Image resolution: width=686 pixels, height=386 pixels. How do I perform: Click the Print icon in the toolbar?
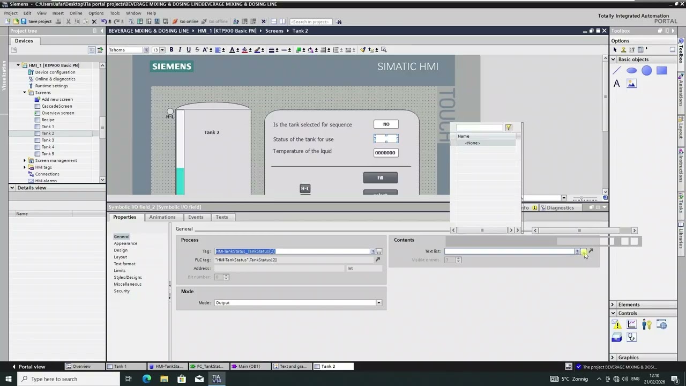59,21
